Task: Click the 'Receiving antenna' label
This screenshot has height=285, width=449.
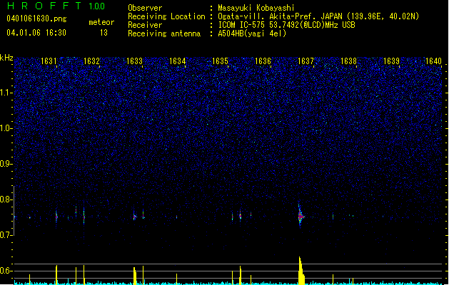Action: click(164, 33)
